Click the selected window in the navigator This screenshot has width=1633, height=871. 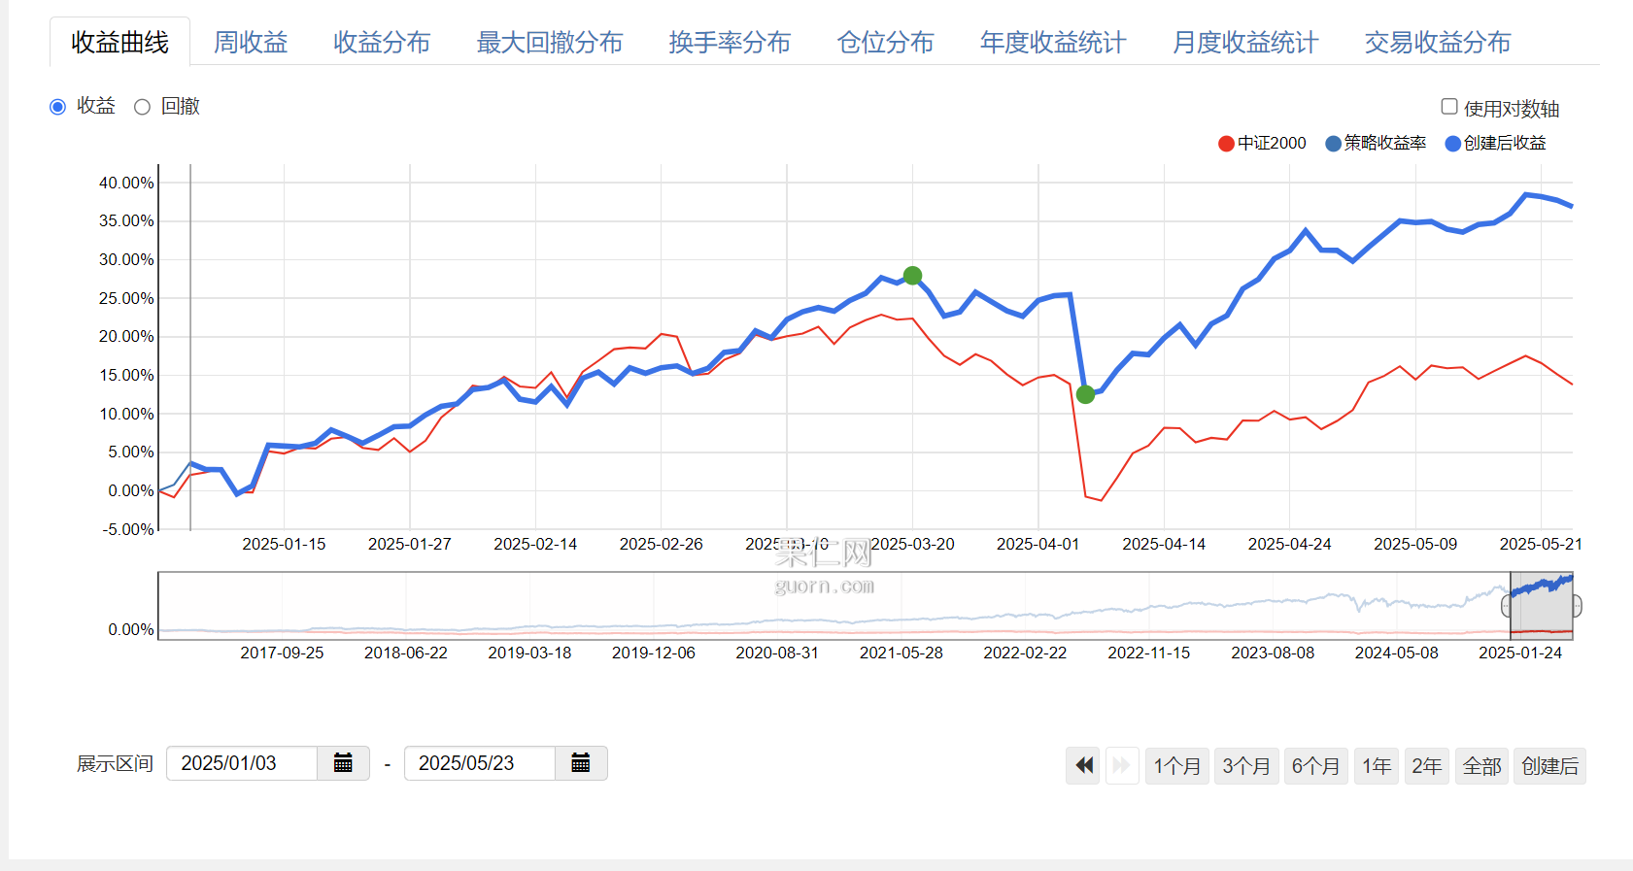click(x=1542, y=606)
